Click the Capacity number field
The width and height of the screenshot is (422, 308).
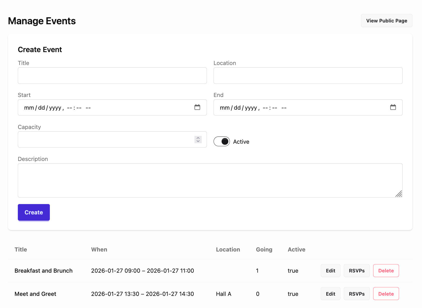[x=103, y=140]
